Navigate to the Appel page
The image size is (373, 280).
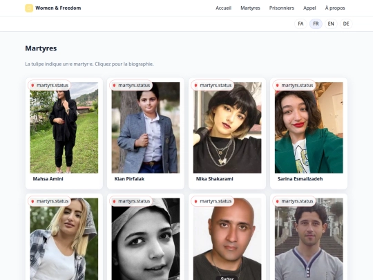coord(309,8)
